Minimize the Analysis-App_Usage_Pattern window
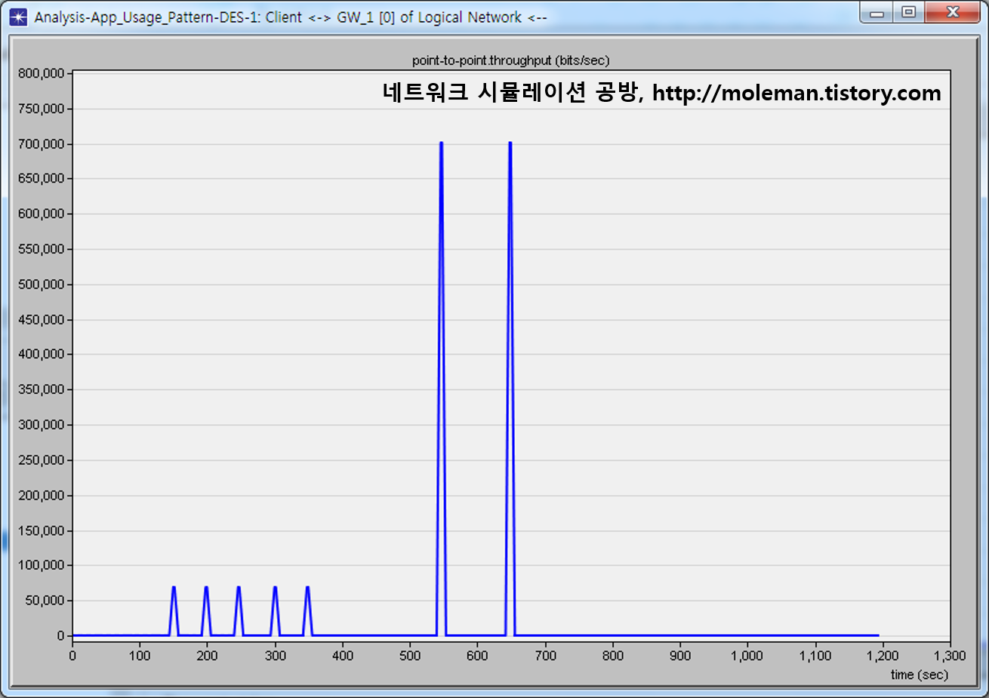 coord(877,13)
